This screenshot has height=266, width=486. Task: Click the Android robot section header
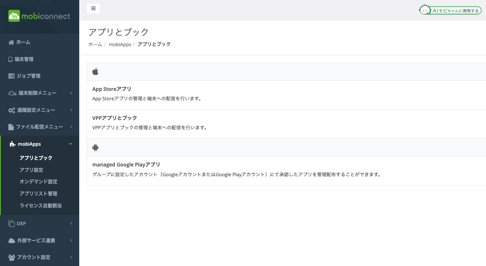point(95,147)
